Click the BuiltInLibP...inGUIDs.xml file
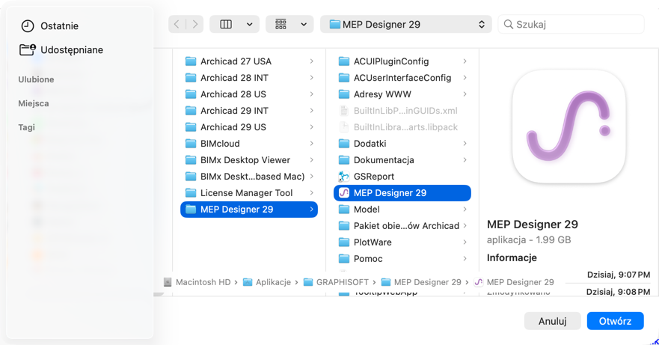The width and height of the screenshot is (659, 345). (x=402, y=111)
